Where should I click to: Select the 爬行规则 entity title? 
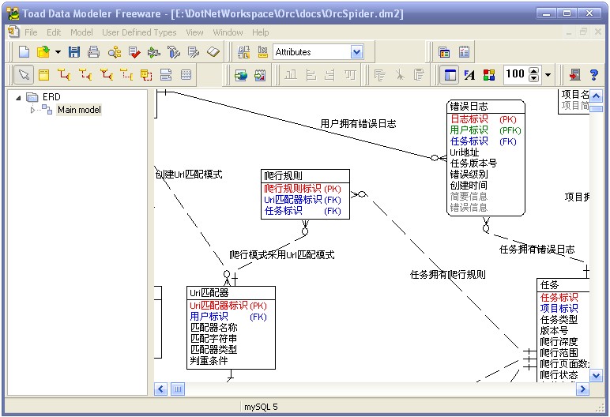[283, 175]
